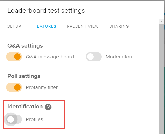
Task: Disable the Q&A message board toggle
Action: pyautogui.click(x=14, y=57)
